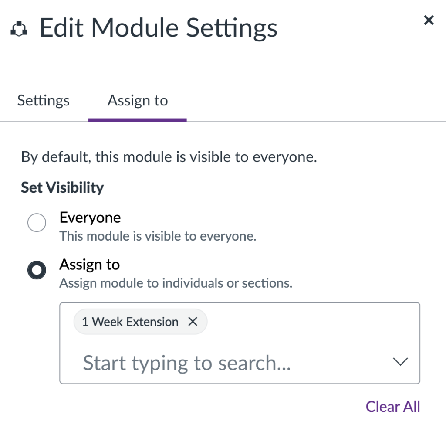This screenshot has width=446, height=435.
Task: Click 'This module is visible to everyone' description
Action: tap(158, 236)
